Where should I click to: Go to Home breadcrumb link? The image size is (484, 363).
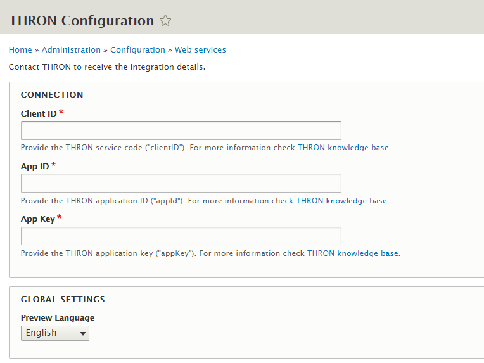[x=20, y=49]
